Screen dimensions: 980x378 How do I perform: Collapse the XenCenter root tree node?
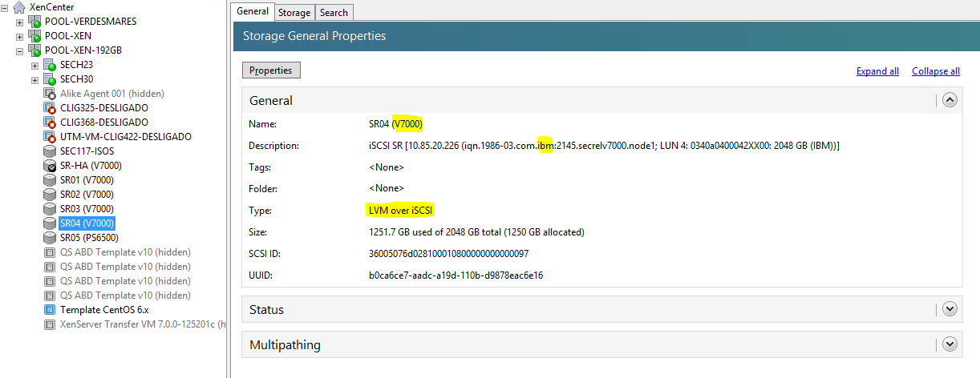(x=5, y=7)
